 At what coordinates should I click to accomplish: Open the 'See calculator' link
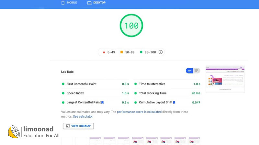point(83,116)
